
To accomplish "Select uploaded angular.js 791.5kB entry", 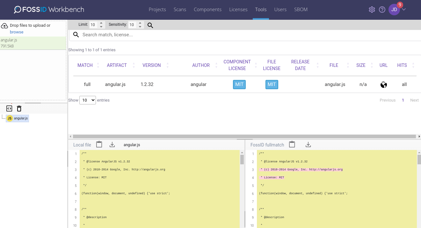I will (33, 43).
